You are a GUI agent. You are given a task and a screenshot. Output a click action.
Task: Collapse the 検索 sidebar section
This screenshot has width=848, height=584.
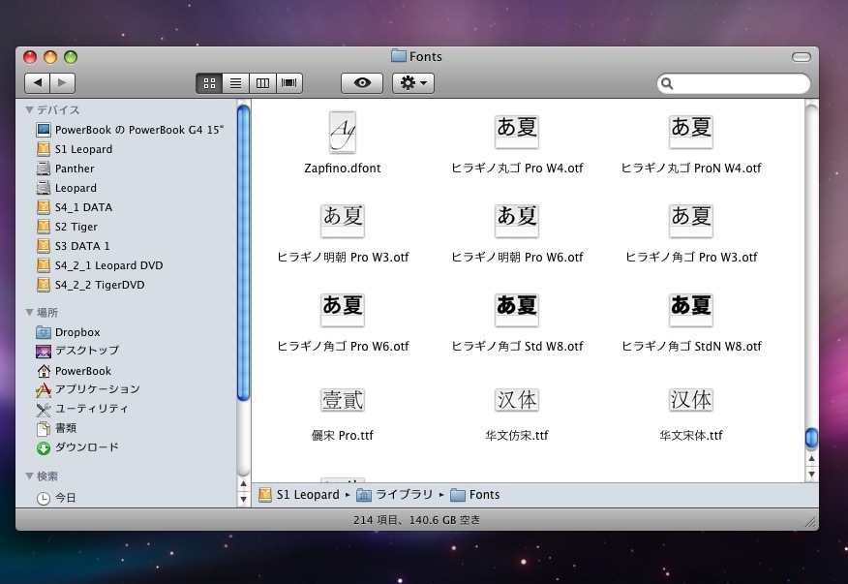coord(30,476)
